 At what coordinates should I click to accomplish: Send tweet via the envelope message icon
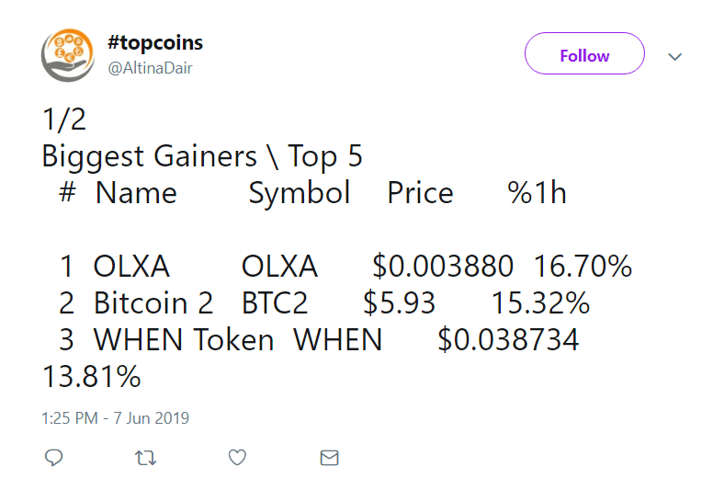tap(328, 457)
